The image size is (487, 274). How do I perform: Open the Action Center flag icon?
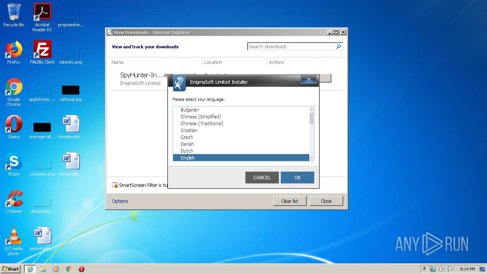click(450, 269)
